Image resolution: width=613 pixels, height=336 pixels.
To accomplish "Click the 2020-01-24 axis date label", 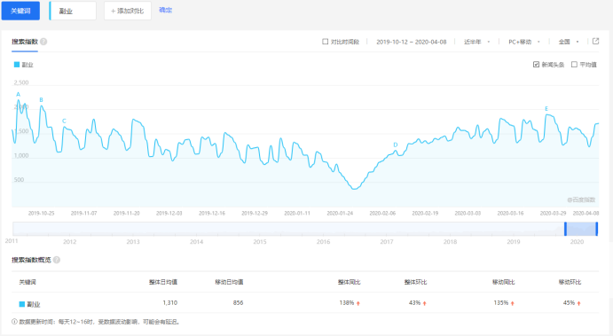I will tap(340, 214).
